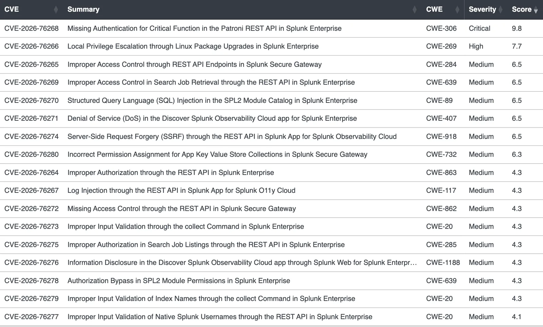Screen dimensions: 543x327
Task: Click the Severity column header label
Action: point(482,10)
